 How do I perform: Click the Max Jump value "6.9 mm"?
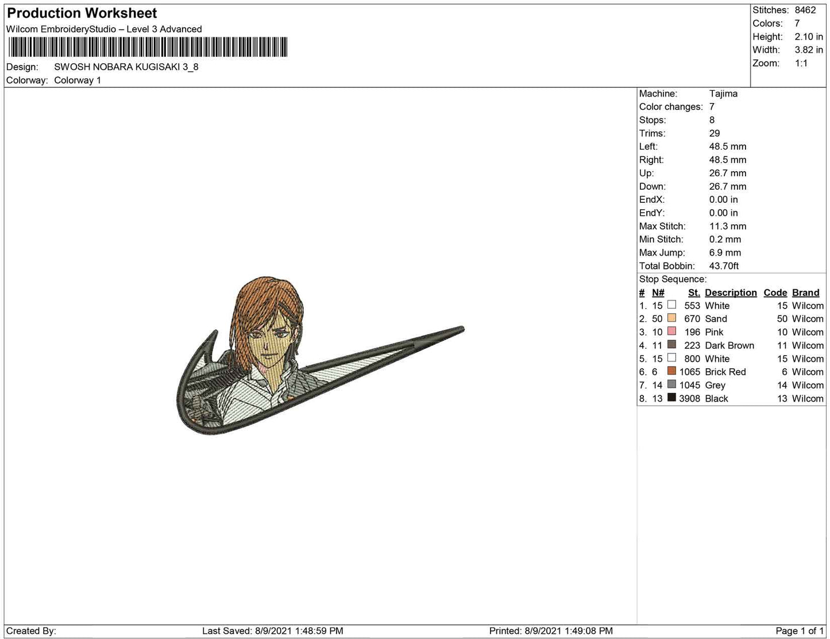point(725,252)
